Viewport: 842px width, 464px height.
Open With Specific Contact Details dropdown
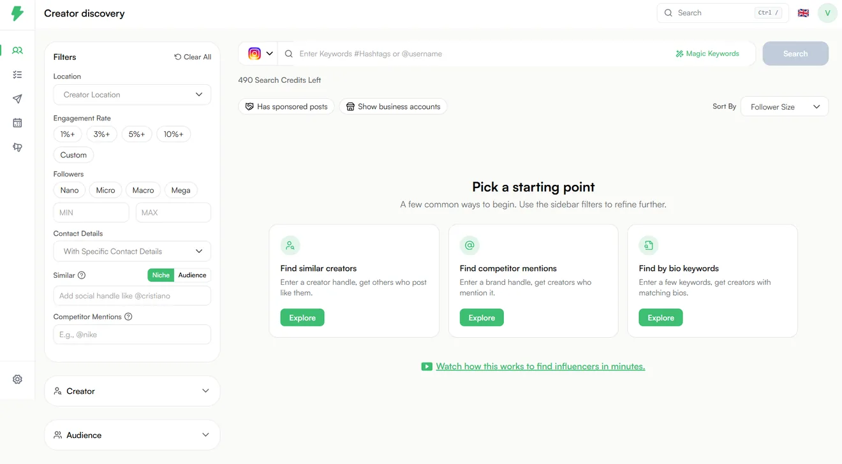[x=132, y=251]
